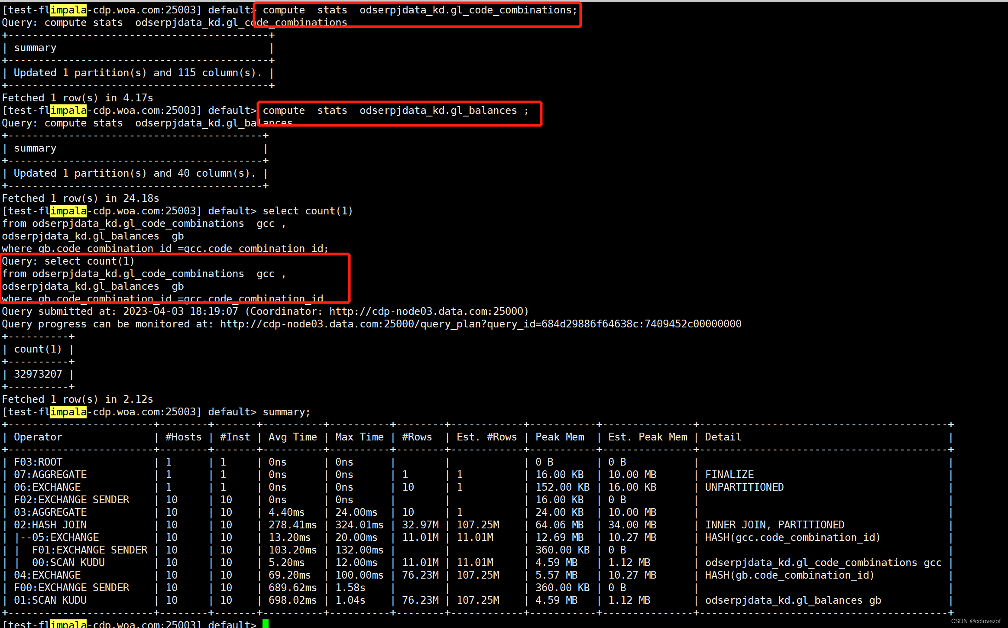Click the HASH(gb.code_combination_id) detail text
This screenshot has width=1008, height=628.
click(789, 575)
